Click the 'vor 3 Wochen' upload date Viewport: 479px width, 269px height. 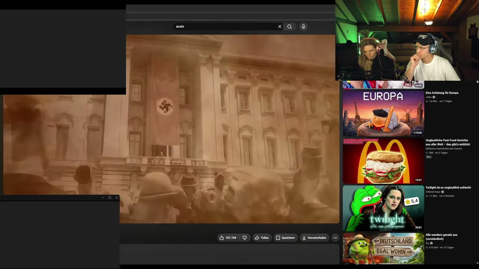point(447,196)
